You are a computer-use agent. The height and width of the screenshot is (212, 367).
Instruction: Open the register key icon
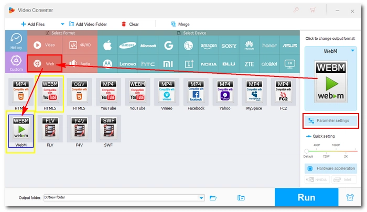pos(296,10)
